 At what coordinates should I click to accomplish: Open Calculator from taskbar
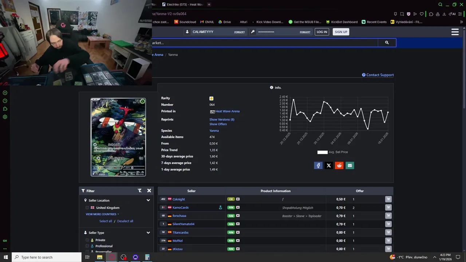[x=147, y=257]
